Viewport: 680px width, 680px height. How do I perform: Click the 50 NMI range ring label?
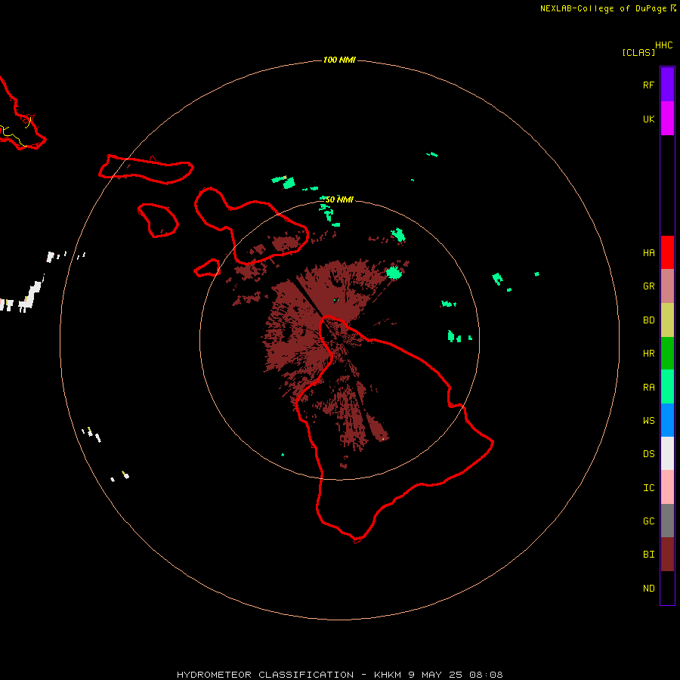click(339, 199)
